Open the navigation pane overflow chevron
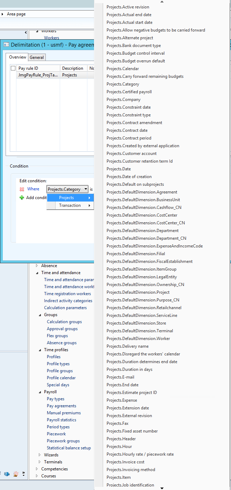The width and height of the screenshot is (231, 490). [23, 474]
